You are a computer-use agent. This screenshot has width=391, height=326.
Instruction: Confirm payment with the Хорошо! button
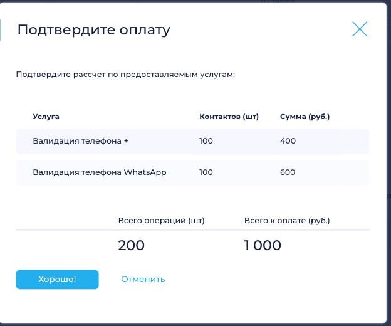[x=58, y=280]
